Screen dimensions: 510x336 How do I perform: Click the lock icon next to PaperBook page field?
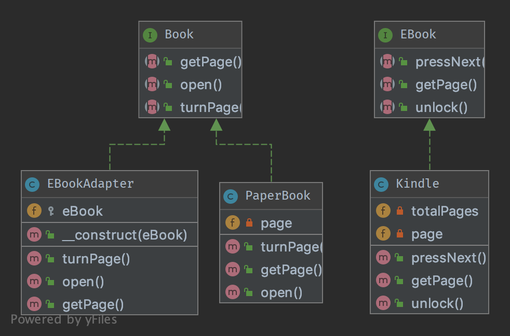tap(249, 223)
